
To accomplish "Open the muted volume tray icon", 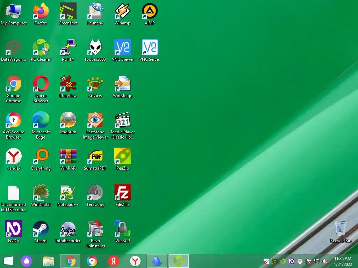I will (x=325, y=261).
